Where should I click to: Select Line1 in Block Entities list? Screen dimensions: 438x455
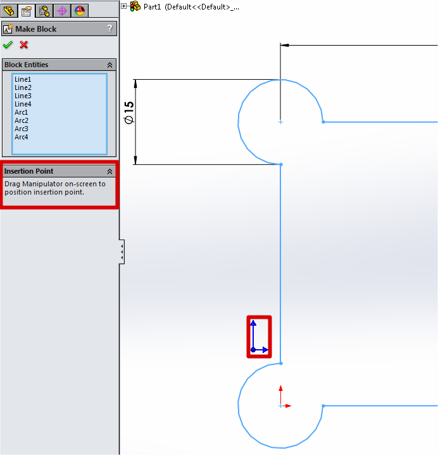pos(23,79)
